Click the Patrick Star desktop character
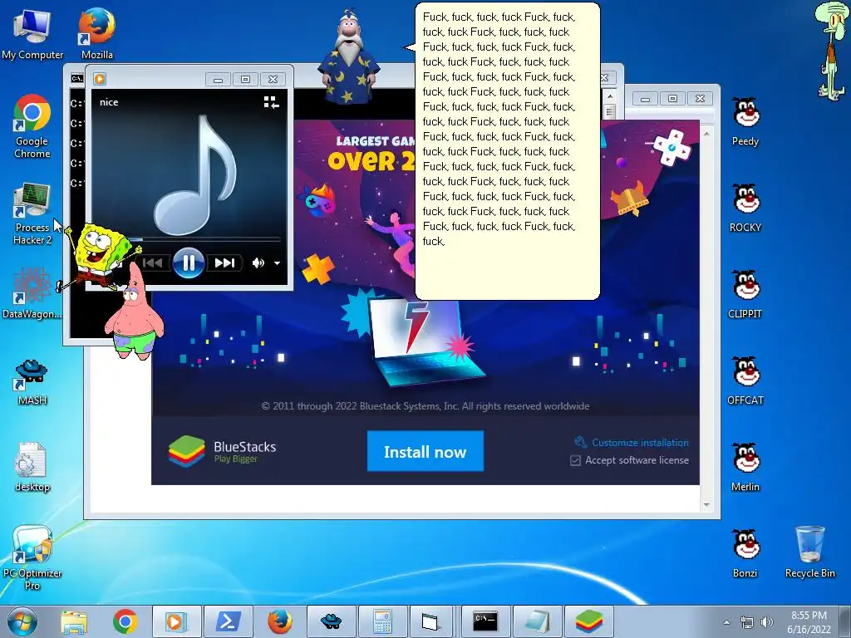The width and height of the screenshot is (851, 638). (x=134, y=312)
